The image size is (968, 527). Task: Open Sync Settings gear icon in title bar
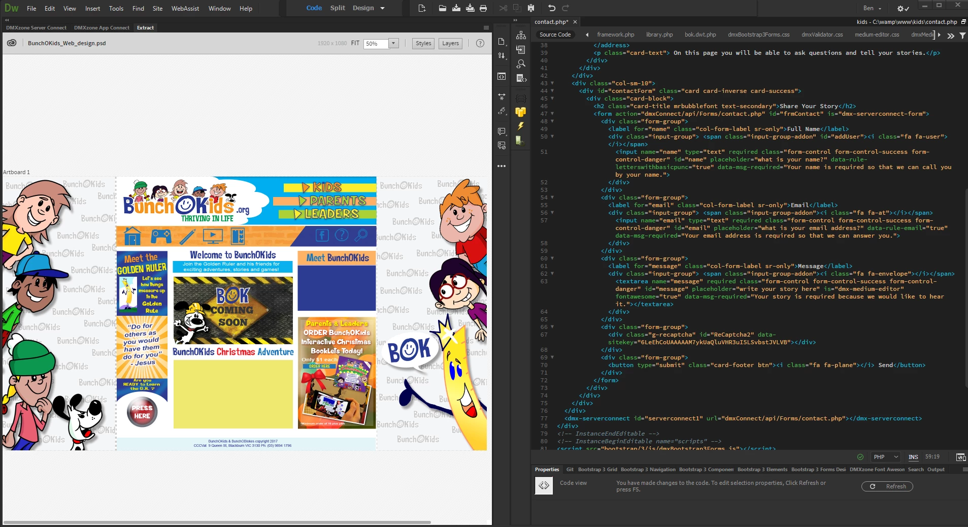(x=903, y=8)
